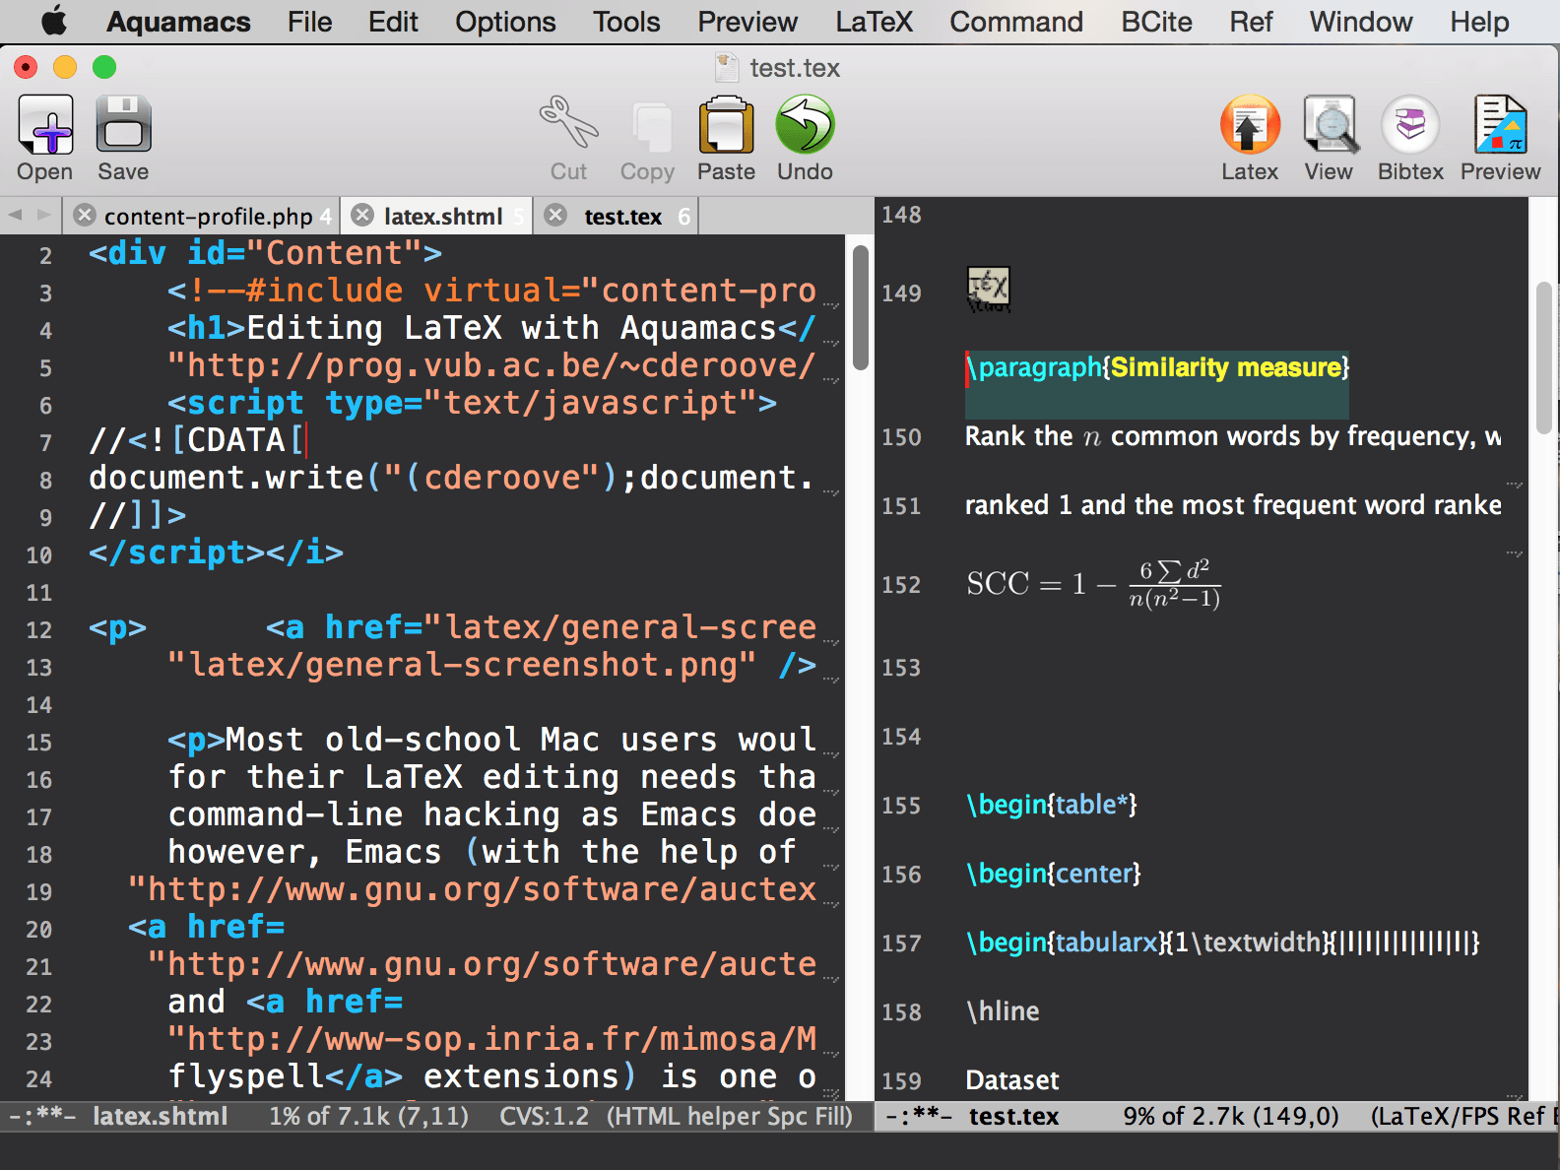
Task: Switch to the test.tex tab
Action: click(x=622, y=217)
